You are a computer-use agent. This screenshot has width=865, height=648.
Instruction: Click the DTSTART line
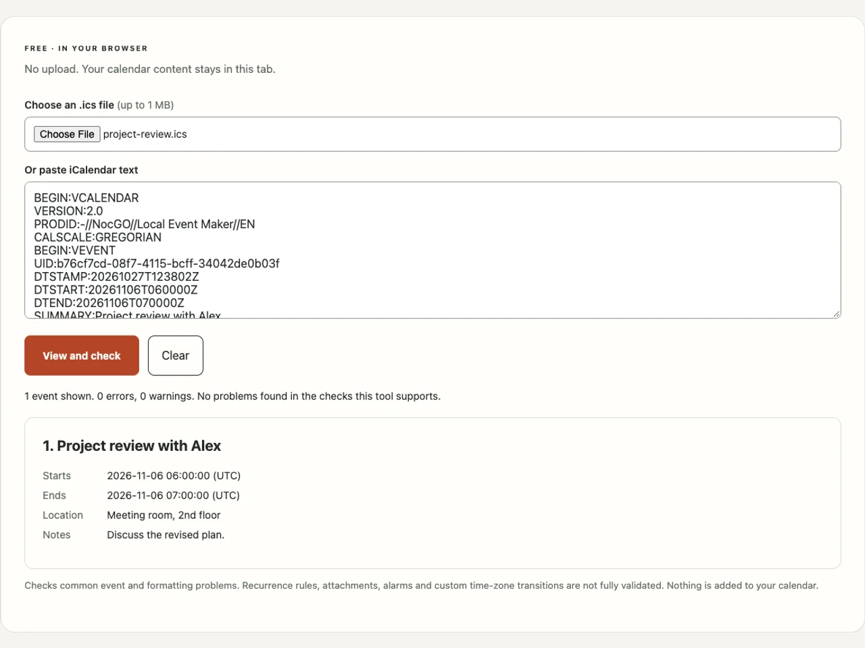pos(116,290)
